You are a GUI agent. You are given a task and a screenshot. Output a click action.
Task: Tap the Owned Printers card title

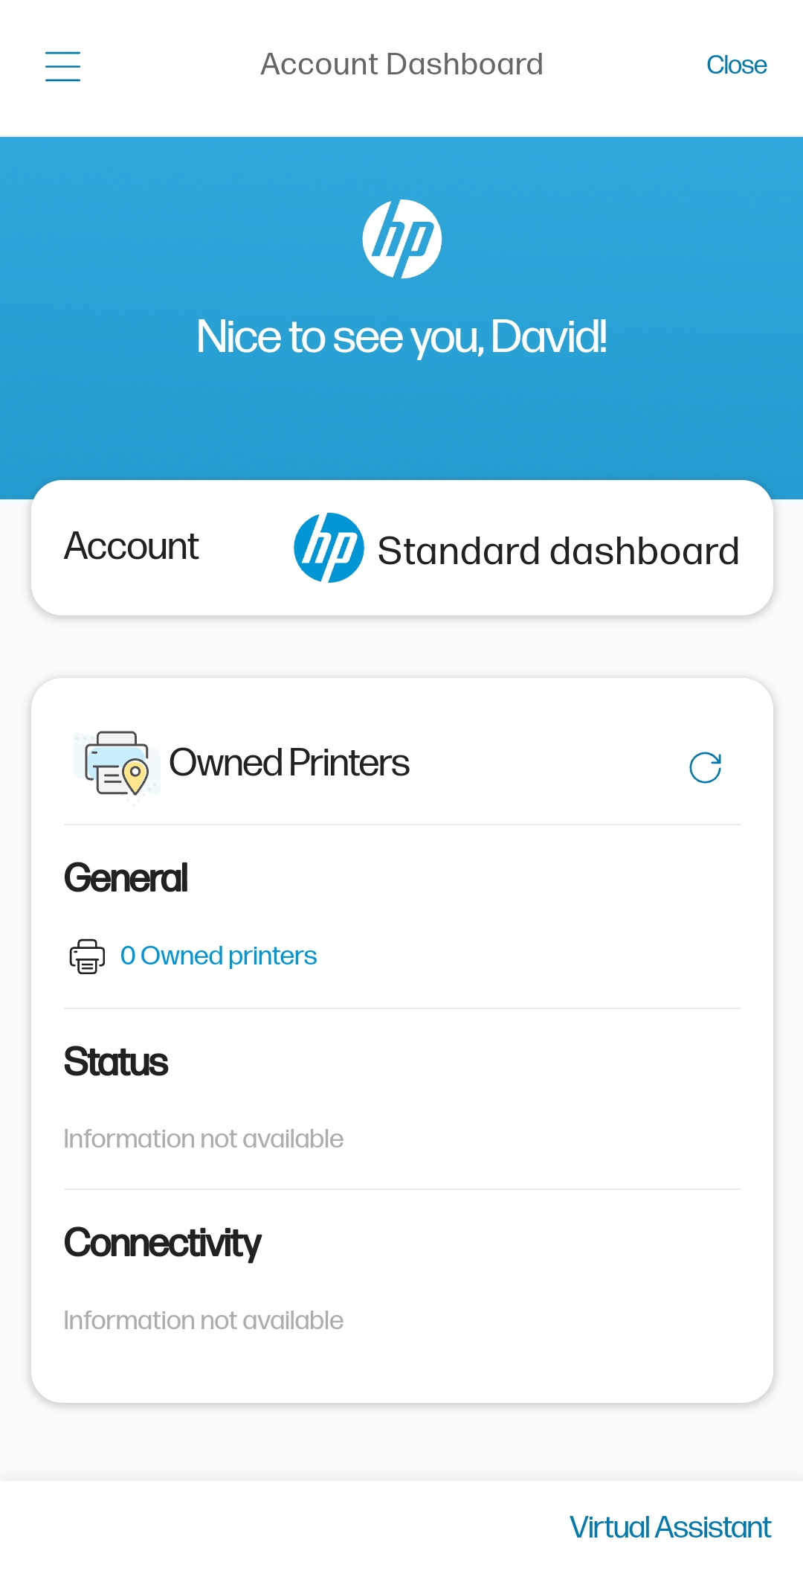click(289, 763)
